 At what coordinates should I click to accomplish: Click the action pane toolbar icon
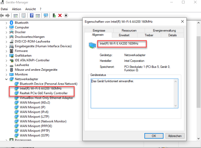(38, 16)
